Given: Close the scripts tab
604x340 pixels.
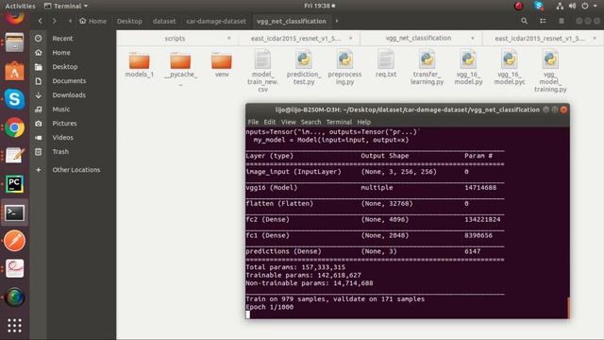Looking at the screenshot, I should click(228, 38).
